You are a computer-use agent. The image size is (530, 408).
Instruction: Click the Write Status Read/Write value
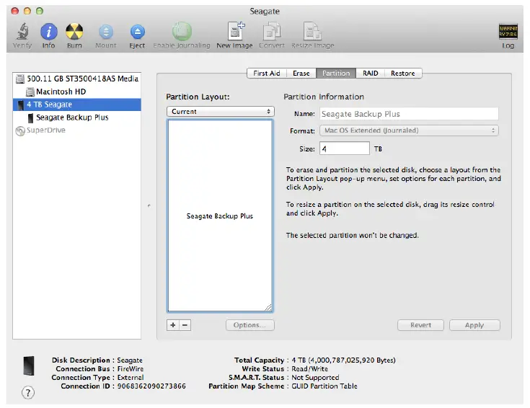coord(309,369)
